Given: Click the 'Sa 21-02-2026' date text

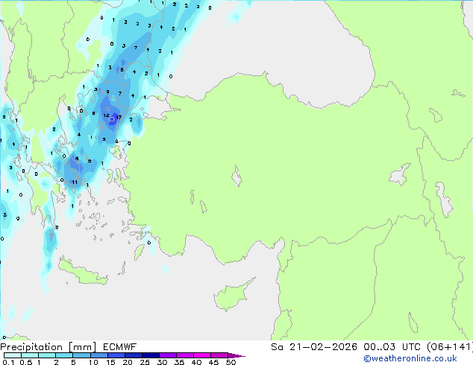Looking at the screenshot, I should point(314,347).
